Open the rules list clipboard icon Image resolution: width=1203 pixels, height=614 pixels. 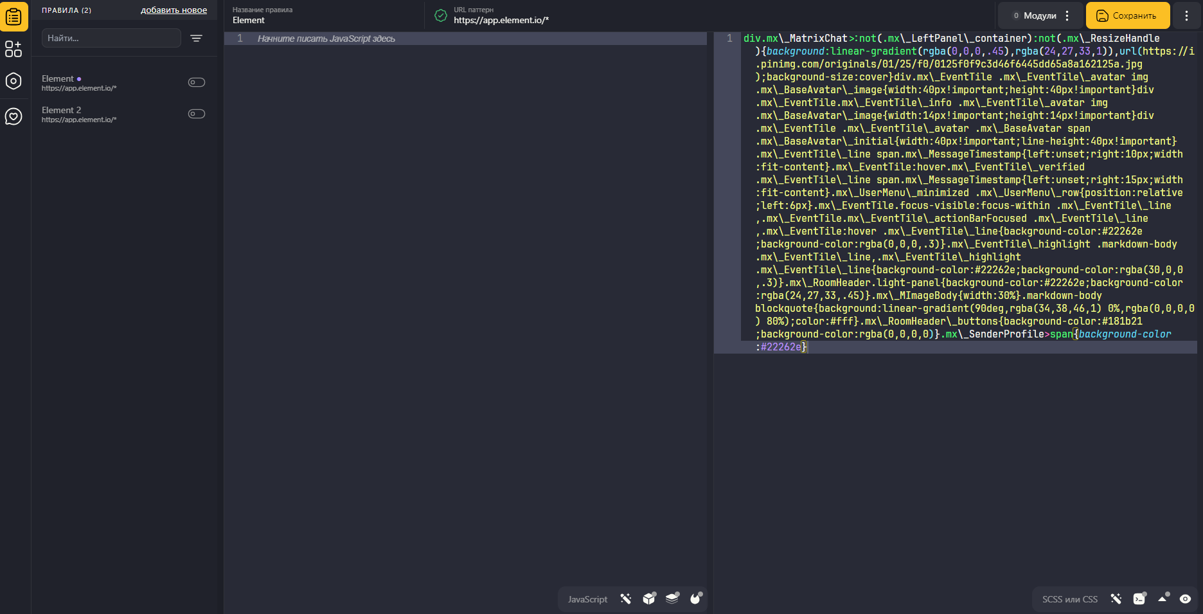pos(13,17)
